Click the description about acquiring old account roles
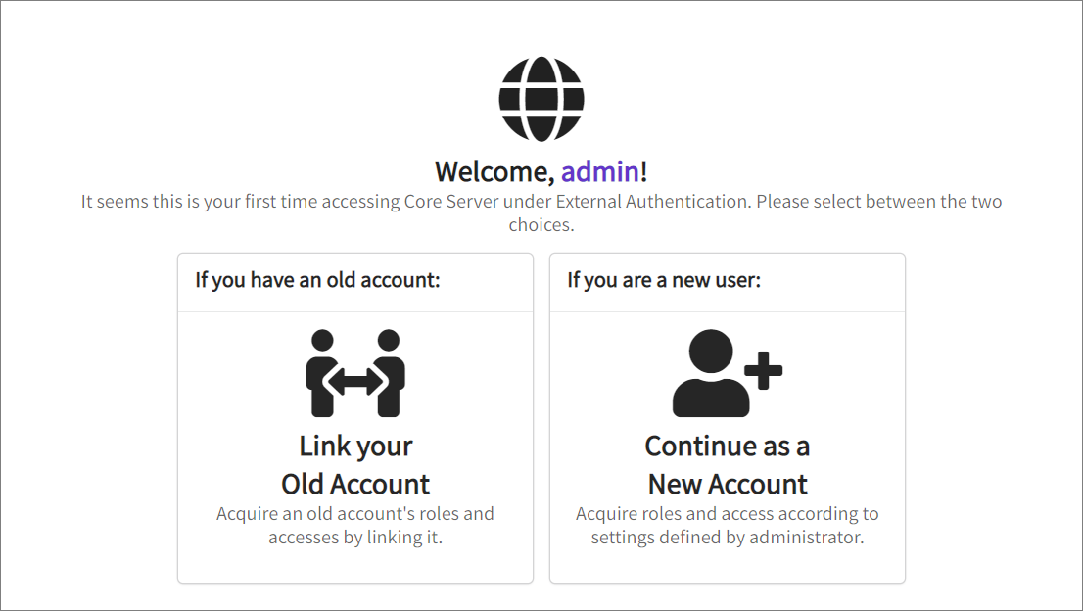The width and height of the screenshot is (1083, 611). point(354,525)
